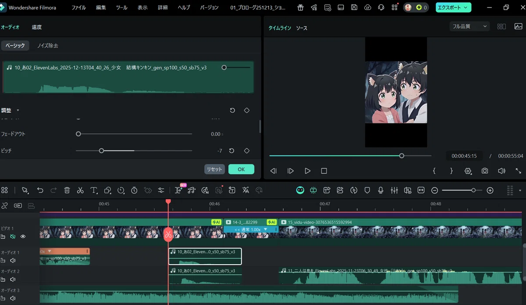Lock the Audio 2 track

(3, 280)
